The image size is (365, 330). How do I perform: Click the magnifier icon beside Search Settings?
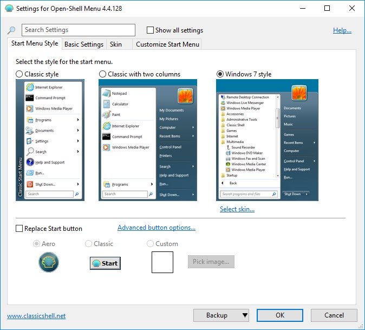click(11, 30)
